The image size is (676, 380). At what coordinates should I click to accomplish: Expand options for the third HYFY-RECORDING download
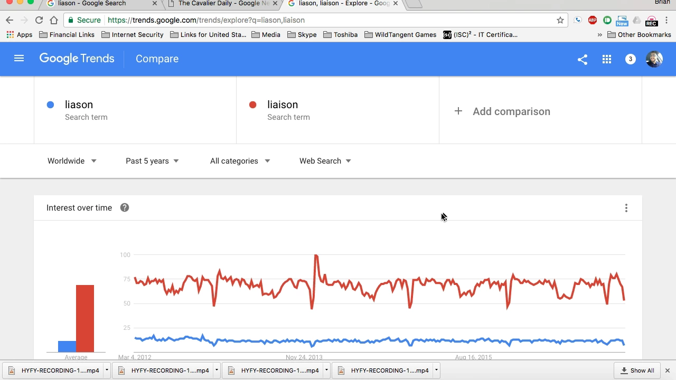click(x=326, y=370)
